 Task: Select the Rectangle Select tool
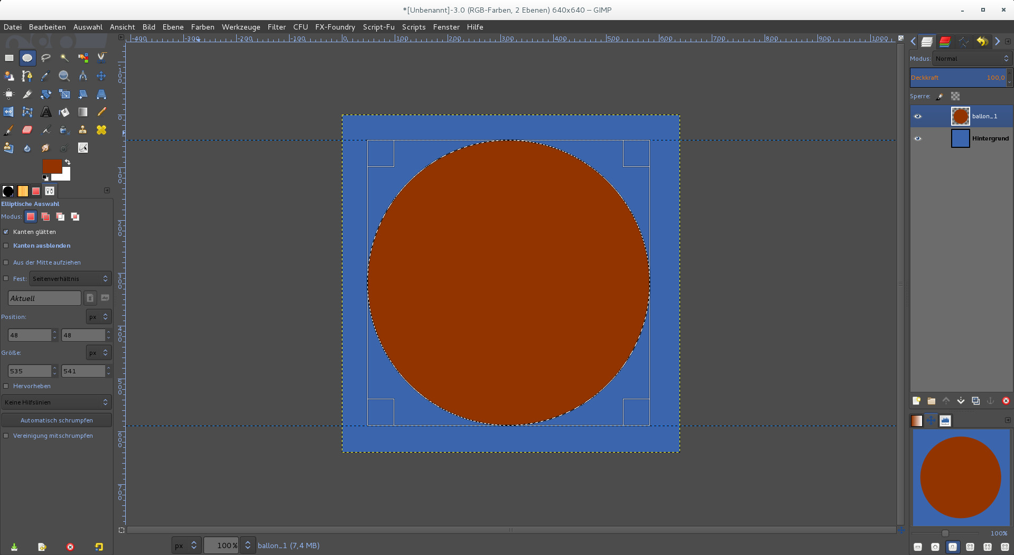(9, 58)
